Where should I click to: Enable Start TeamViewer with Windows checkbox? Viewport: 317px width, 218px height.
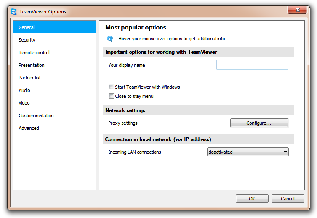111,87
